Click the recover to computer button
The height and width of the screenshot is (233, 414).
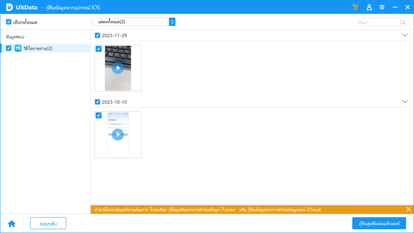379,223
